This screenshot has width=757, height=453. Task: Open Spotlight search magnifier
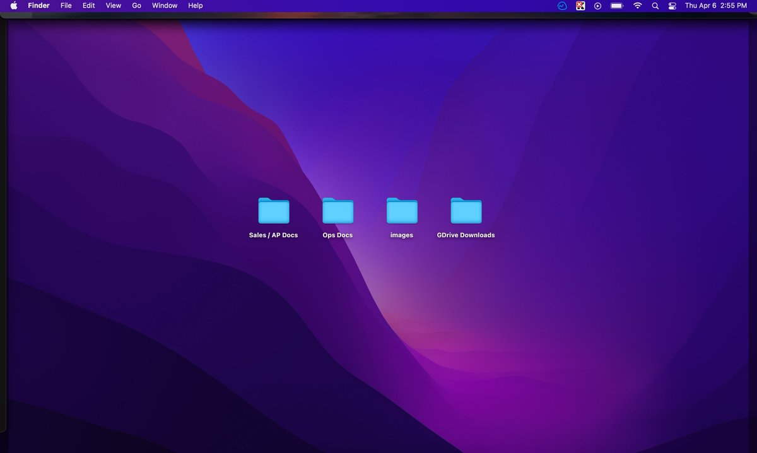click(x=655, y=6)
